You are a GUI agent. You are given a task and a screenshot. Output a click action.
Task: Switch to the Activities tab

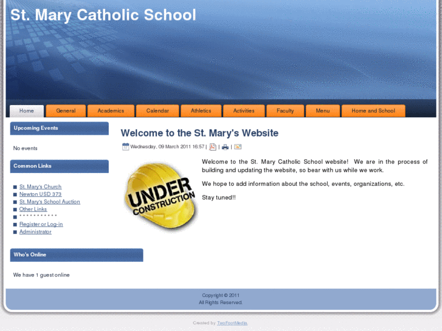click(x=244, y=111)
